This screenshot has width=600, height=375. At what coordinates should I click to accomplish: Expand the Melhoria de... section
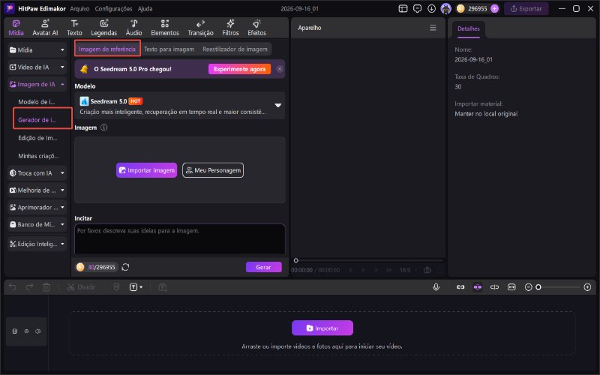(x=37, y=190)
